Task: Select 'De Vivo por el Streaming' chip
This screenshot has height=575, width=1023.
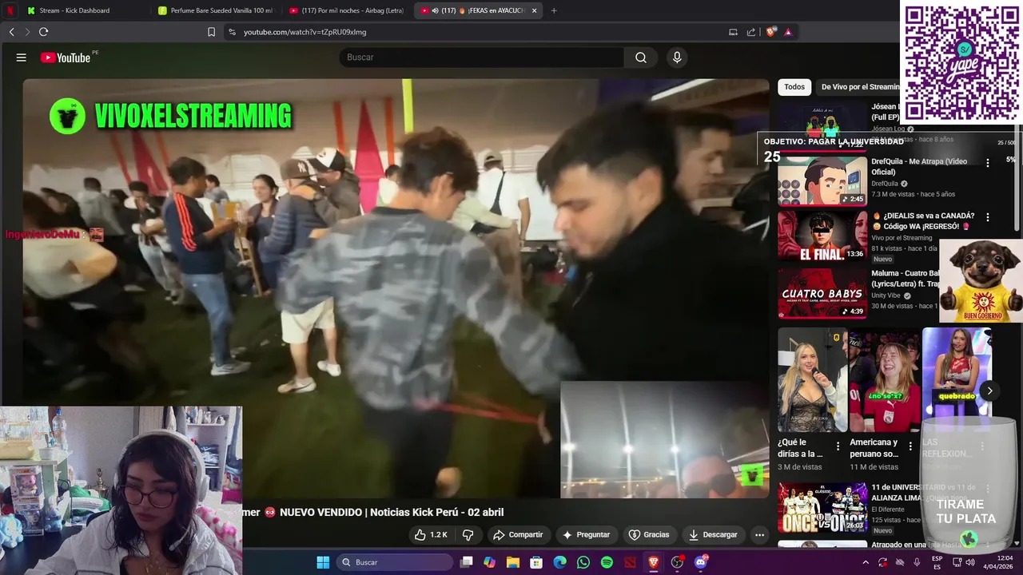Action: pyautogui.click(x=860, y=86)
